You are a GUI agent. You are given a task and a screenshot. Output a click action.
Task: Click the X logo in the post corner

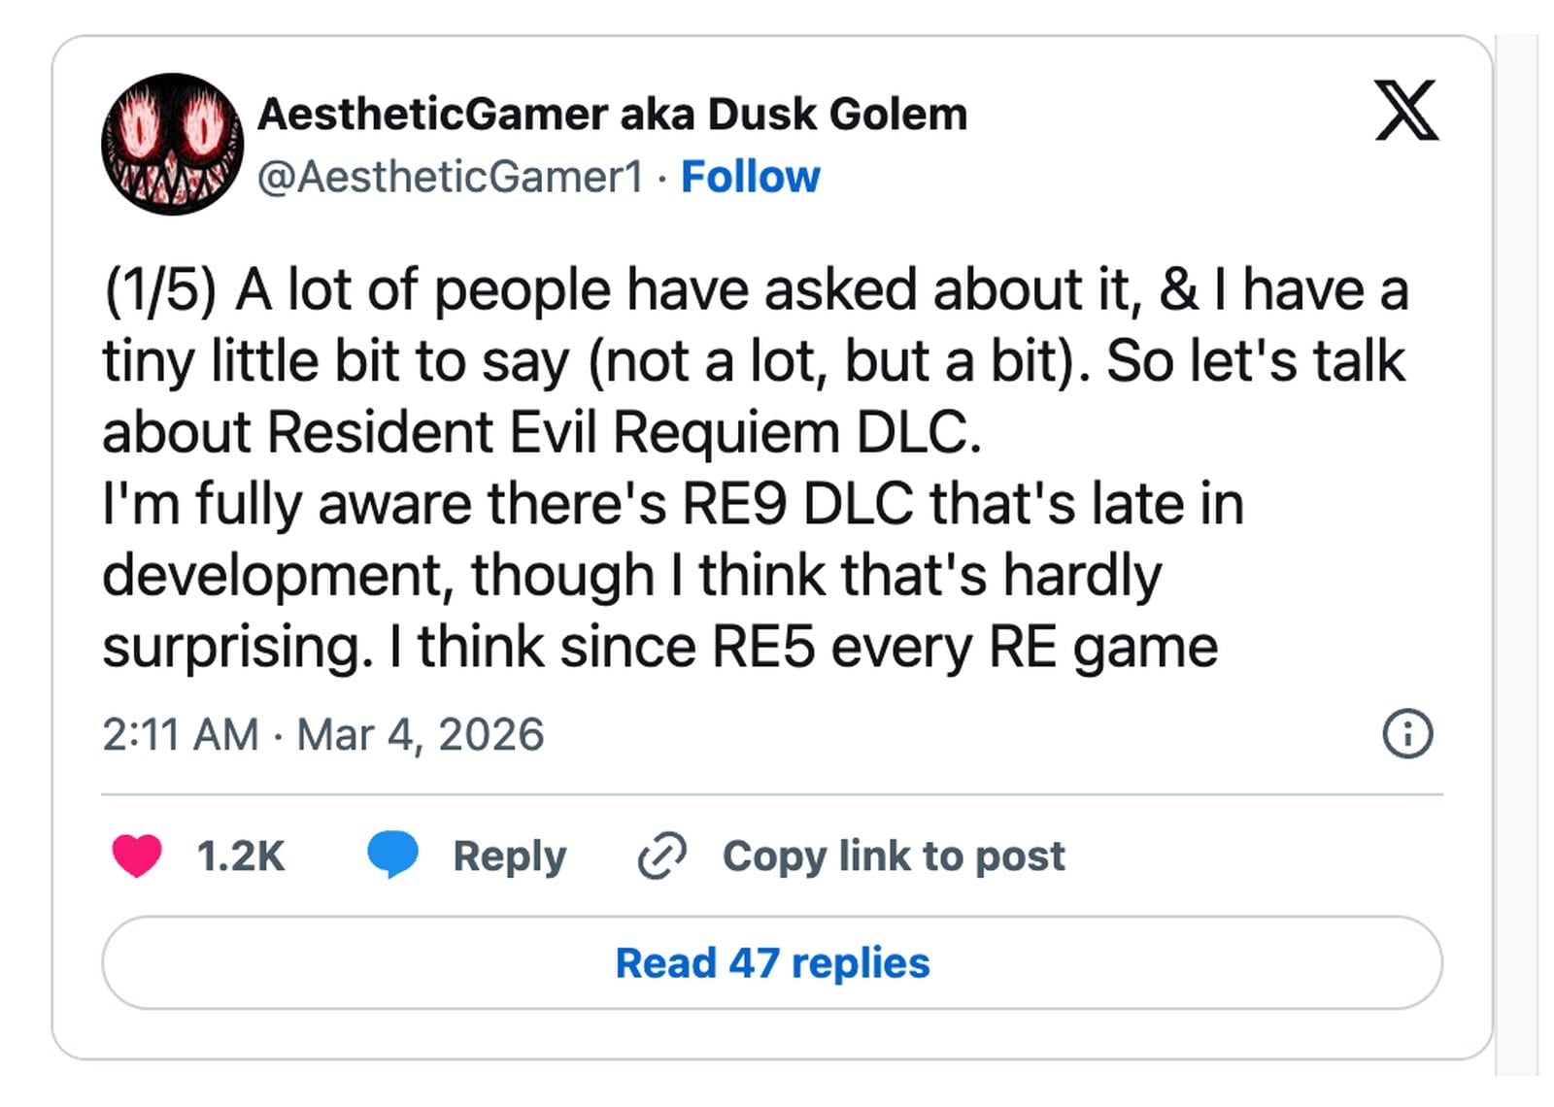tap(1405, 111)
